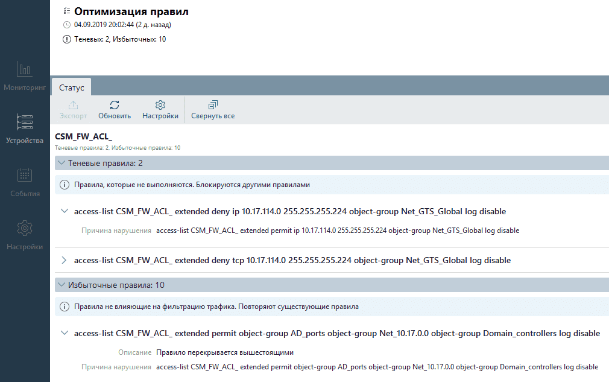This screenshot has height=382, width=609.
Task: Expand the deny tcp 10.17.114.0 rule
Action: point(65,261)
